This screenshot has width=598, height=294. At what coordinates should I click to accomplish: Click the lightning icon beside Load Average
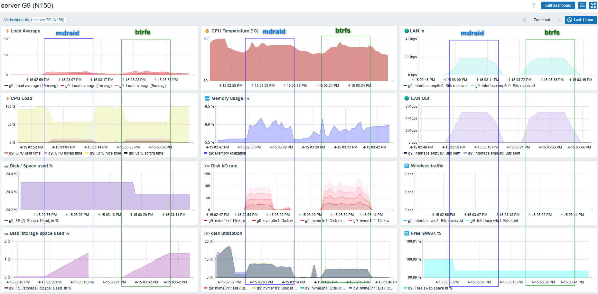point(7,31)
